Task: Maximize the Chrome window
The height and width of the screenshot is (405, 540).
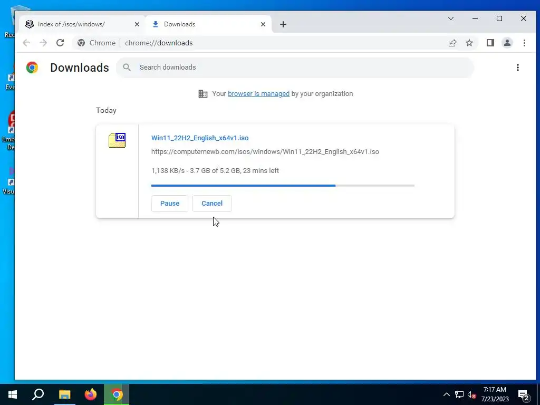Action: pos(499,18)
